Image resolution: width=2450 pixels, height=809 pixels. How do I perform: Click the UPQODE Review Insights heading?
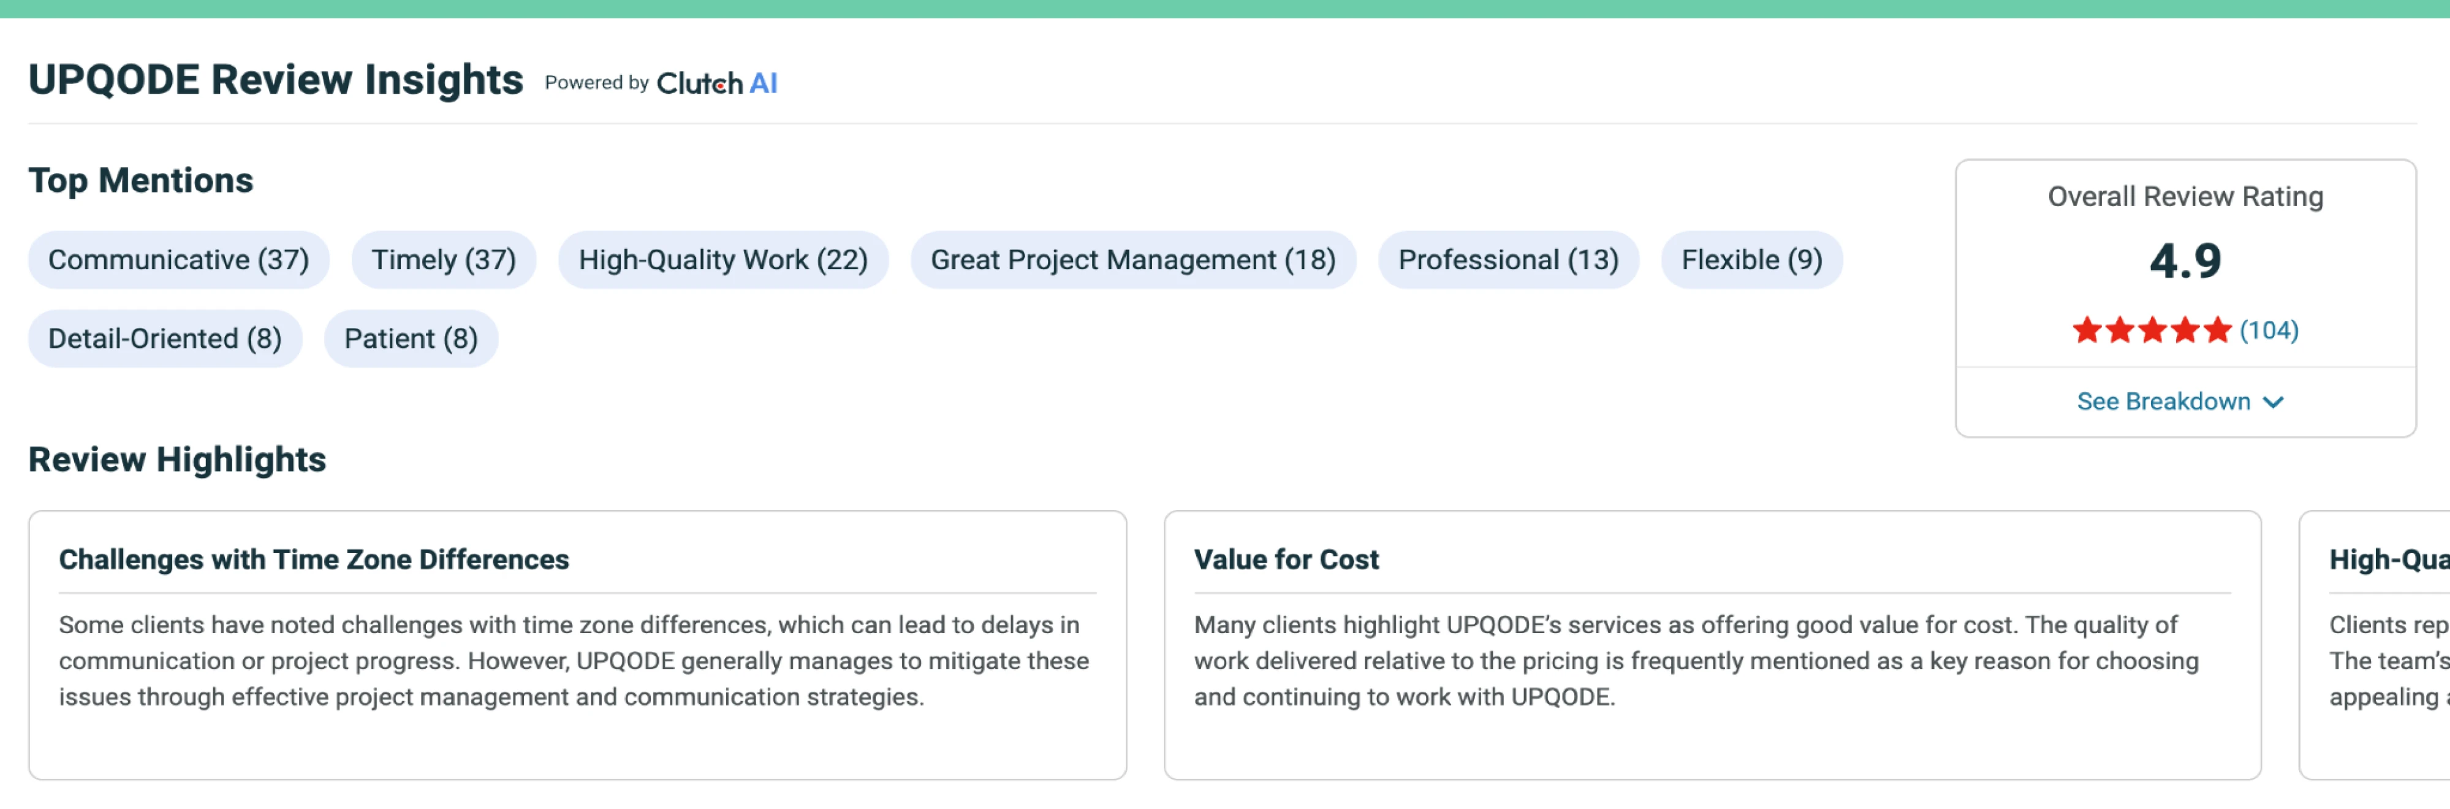pos(276,80)
